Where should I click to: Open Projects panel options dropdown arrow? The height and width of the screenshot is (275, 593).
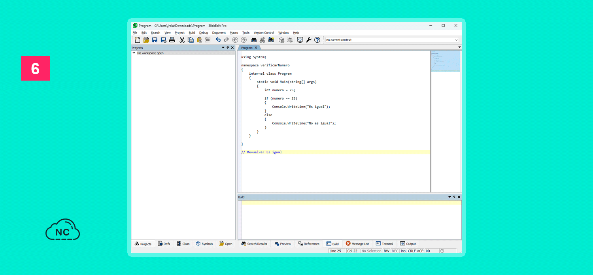223,48
